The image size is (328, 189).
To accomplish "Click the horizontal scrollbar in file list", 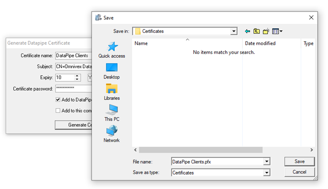I will [x=221, y=150].
